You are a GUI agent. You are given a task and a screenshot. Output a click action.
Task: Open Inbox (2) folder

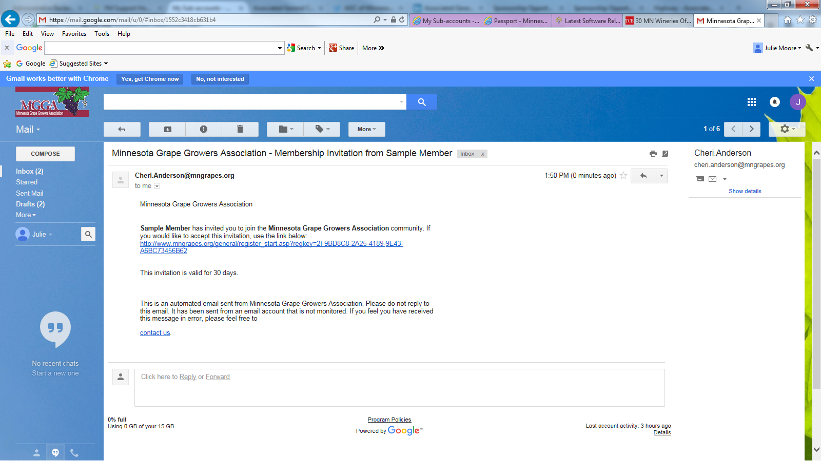point(30,172)
